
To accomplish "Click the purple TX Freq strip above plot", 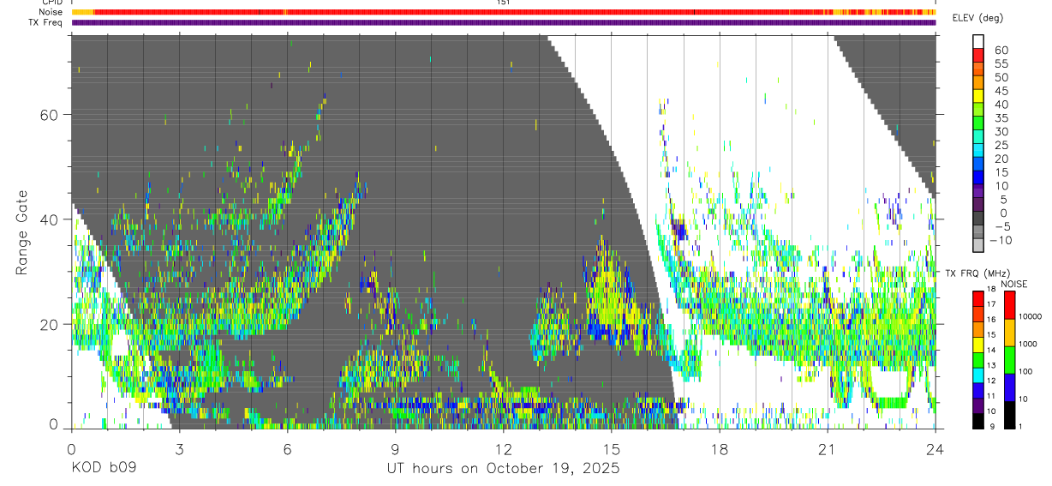I will click(x=504, y=22).
